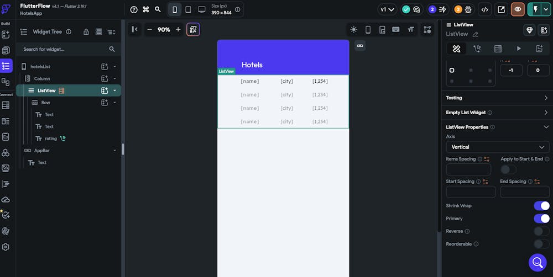Toggle the Primary switch
Screen dimensions: 553x277
[x=541, y=219]
